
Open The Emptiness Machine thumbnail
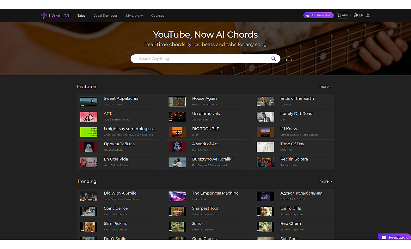point(177,196)
